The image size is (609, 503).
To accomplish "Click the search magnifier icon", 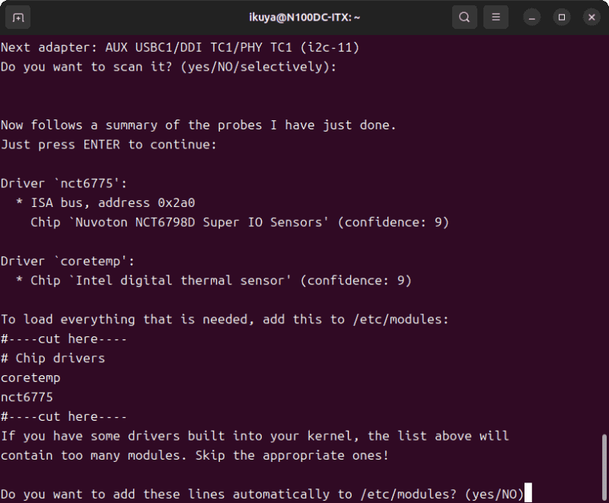I will (x=464, y=17).
